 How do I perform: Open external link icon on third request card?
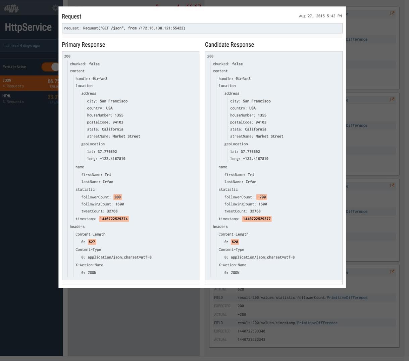coord(392,186)
